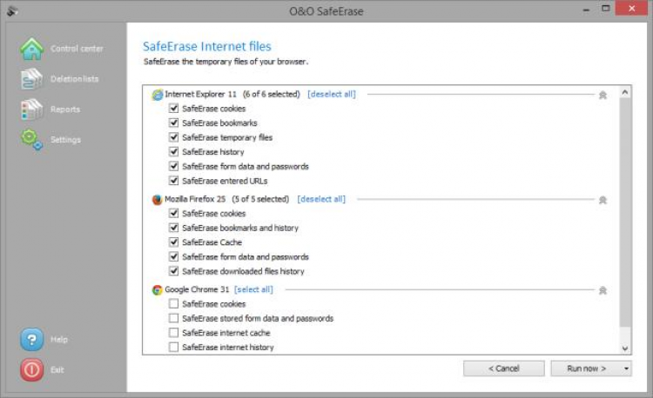This screenshot has height=398, width=653.
Task: Click the Cancel button
Action: [504, 368]
